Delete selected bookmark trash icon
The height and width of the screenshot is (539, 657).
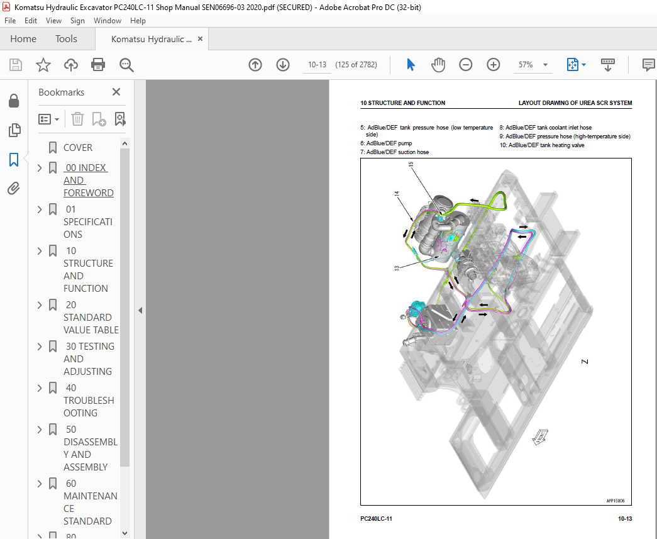(x=77, y=119)
